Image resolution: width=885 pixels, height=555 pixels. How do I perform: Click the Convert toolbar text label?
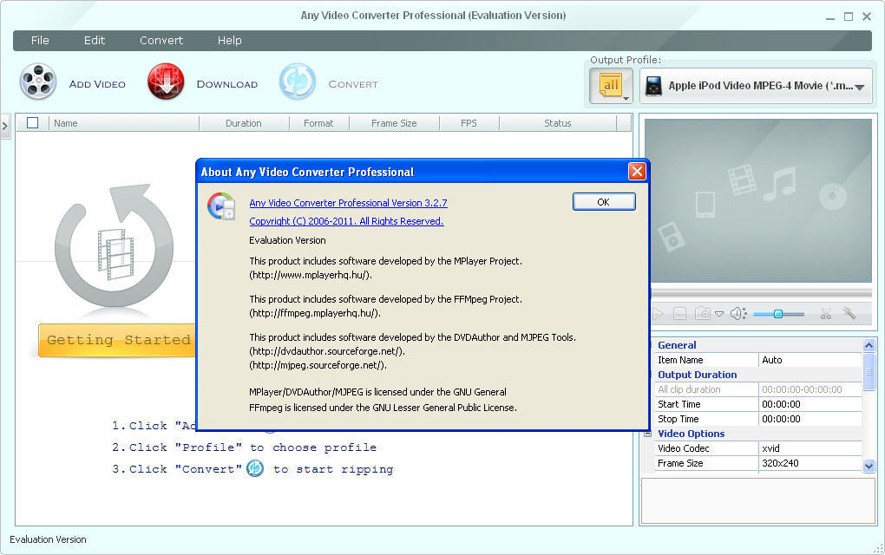point(353,84)
